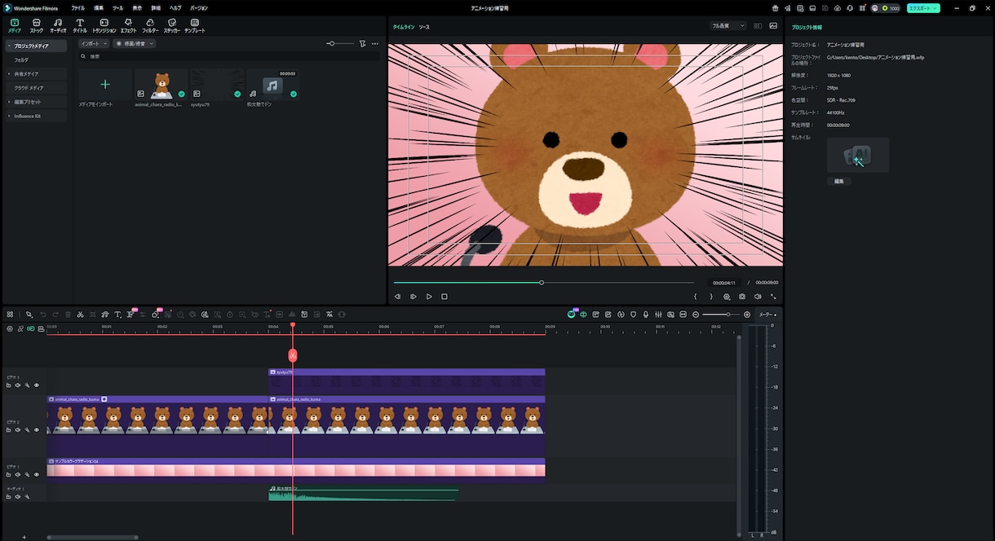The width and height of the screenshot is (995, 541).
Task: Open the エクスポート dropdown button
Action: pos(923,7)
